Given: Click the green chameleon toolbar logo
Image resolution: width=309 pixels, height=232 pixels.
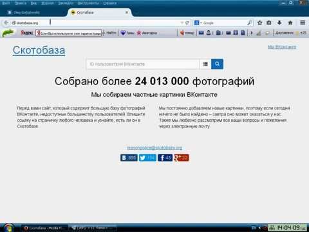Looking at the screenshot, I should [8, 33].
